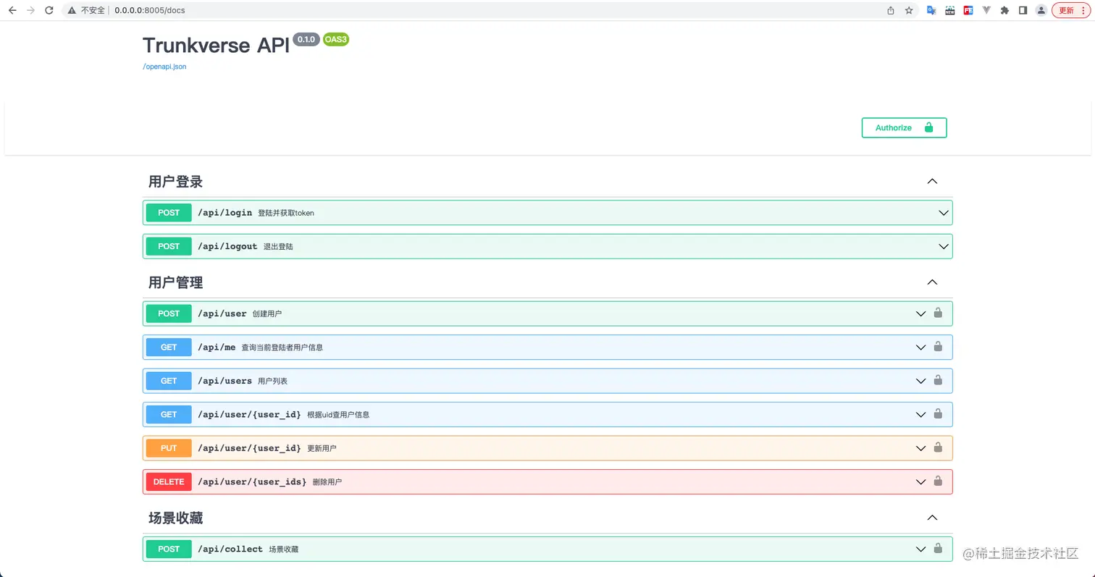Viewport: 1095px width, 577px height.
Task: Bookmark this page with the star icon
Action: [x=909, y=11]
